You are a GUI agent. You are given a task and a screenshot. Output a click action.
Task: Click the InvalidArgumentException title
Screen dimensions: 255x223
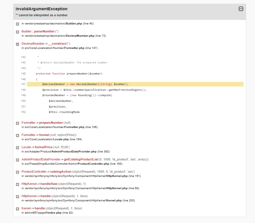(x=42, y=9)
